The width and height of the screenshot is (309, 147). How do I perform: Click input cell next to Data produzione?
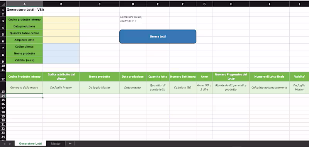[x=61, y=26]
